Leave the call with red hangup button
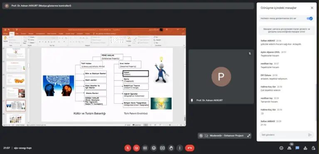Image resolution: width=319 pixels, height=154 pixels. (x=189, y=148)
